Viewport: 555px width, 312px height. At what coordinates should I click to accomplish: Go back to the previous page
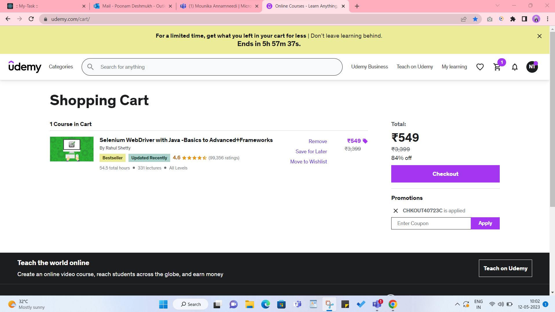tap(8, 19)
